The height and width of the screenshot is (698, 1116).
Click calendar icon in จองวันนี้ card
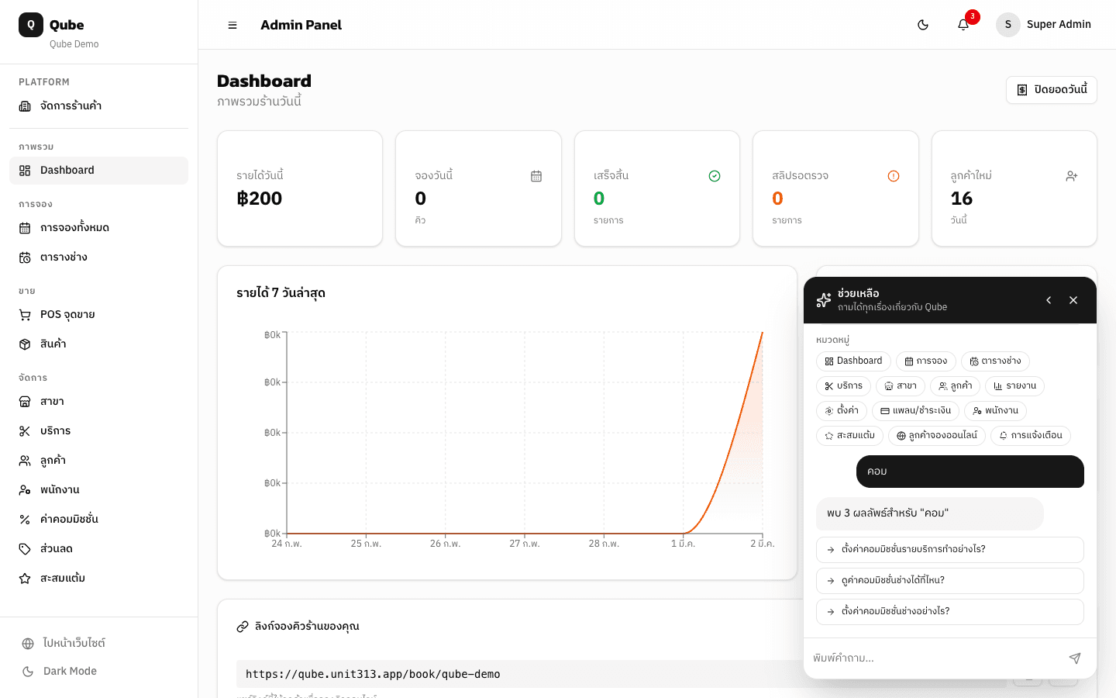[536, 176]
